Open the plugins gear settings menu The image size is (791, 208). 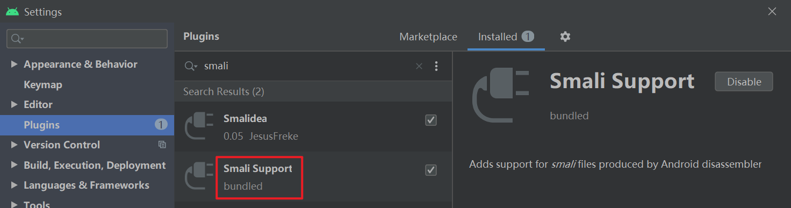[565, 37]
